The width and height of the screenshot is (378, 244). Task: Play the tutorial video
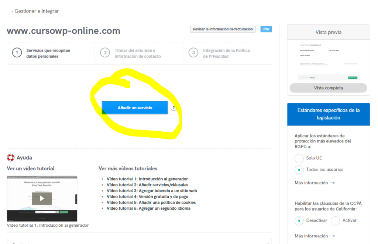(x=42, y=199)
